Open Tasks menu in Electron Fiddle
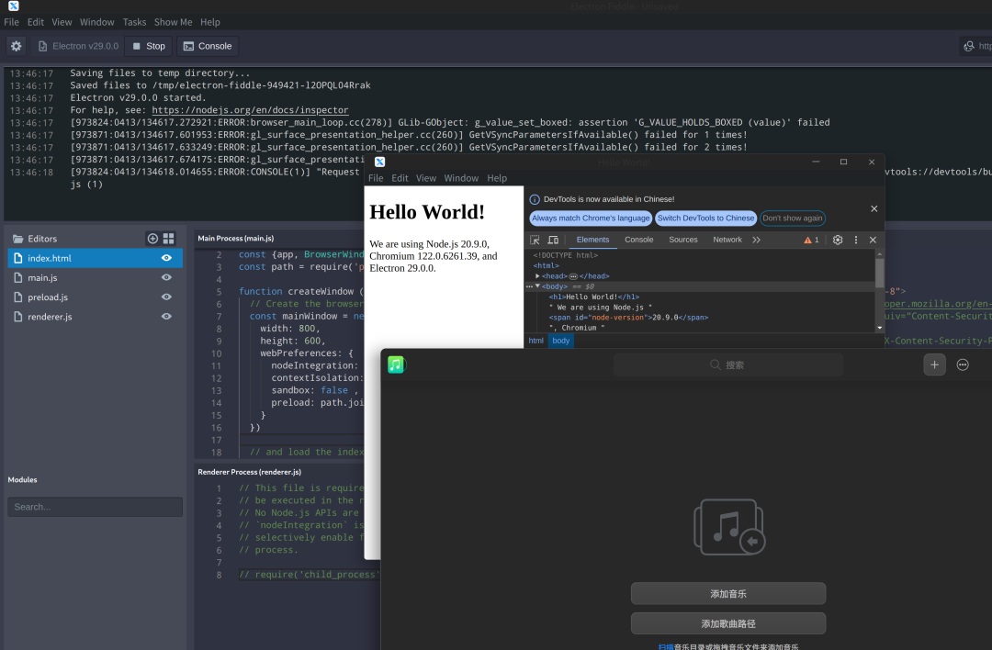 [134, 22]
